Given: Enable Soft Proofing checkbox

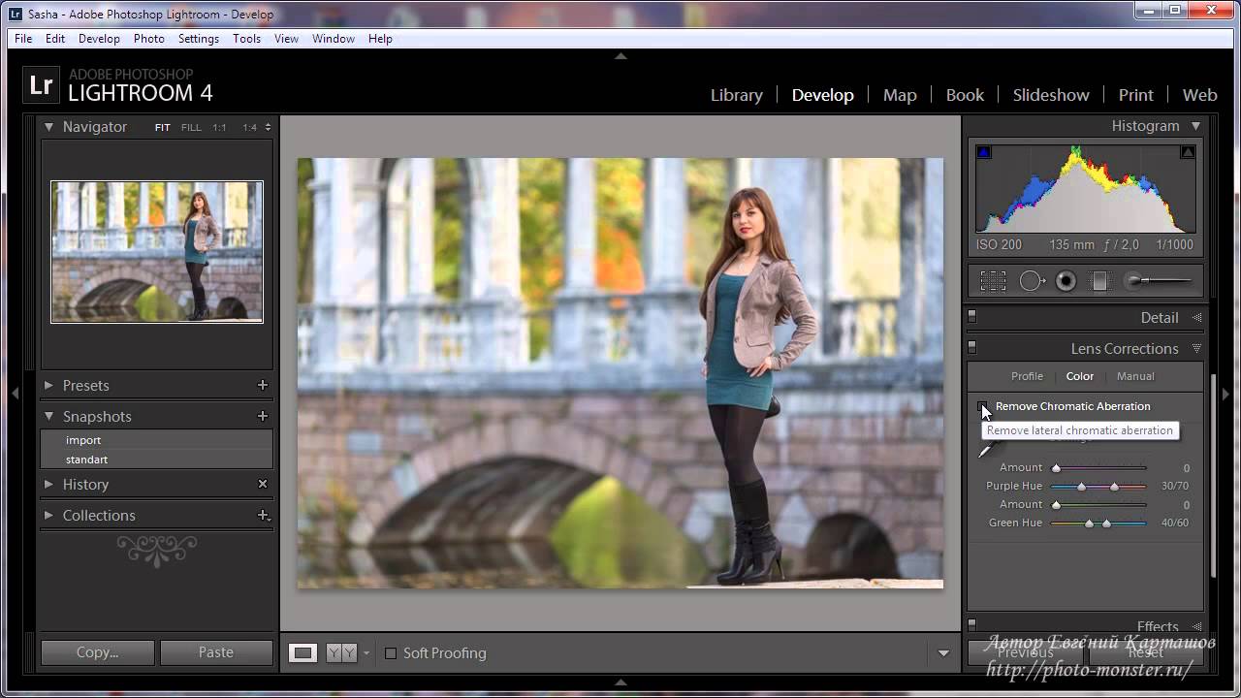Looking at the screenshot, I should 391,653.
